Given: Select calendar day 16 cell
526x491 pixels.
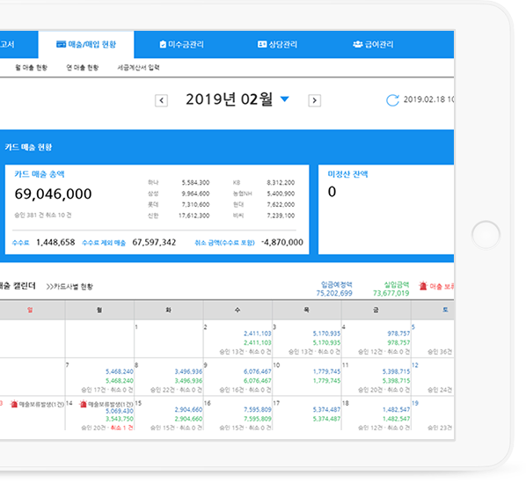Looking at the screenshot, I should click(x=237, y=414).
